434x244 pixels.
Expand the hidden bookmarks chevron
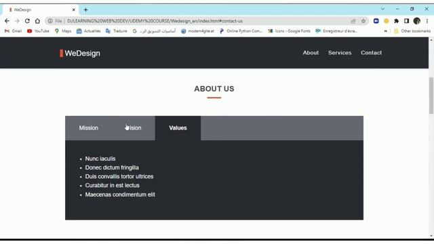pyautogui.click(x=386, y=31)
